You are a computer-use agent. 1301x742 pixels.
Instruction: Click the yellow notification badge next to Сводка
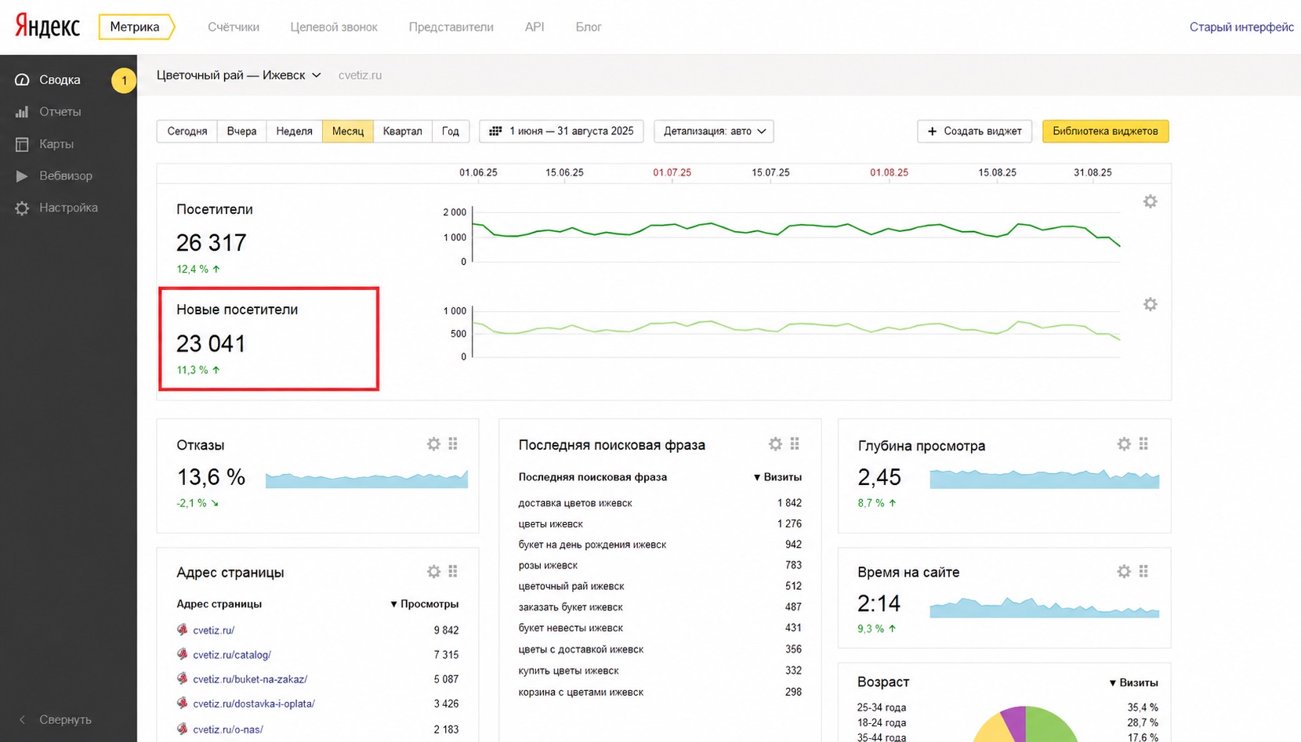tap(124, 80)
